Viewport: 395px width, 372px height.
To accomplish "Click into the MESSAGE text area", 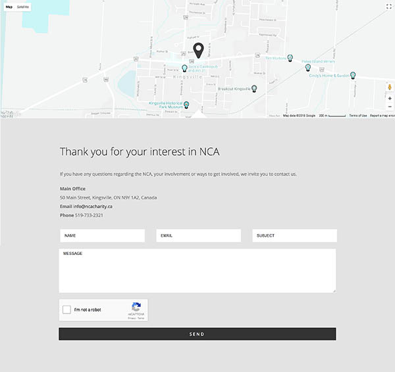I will 197,270.
